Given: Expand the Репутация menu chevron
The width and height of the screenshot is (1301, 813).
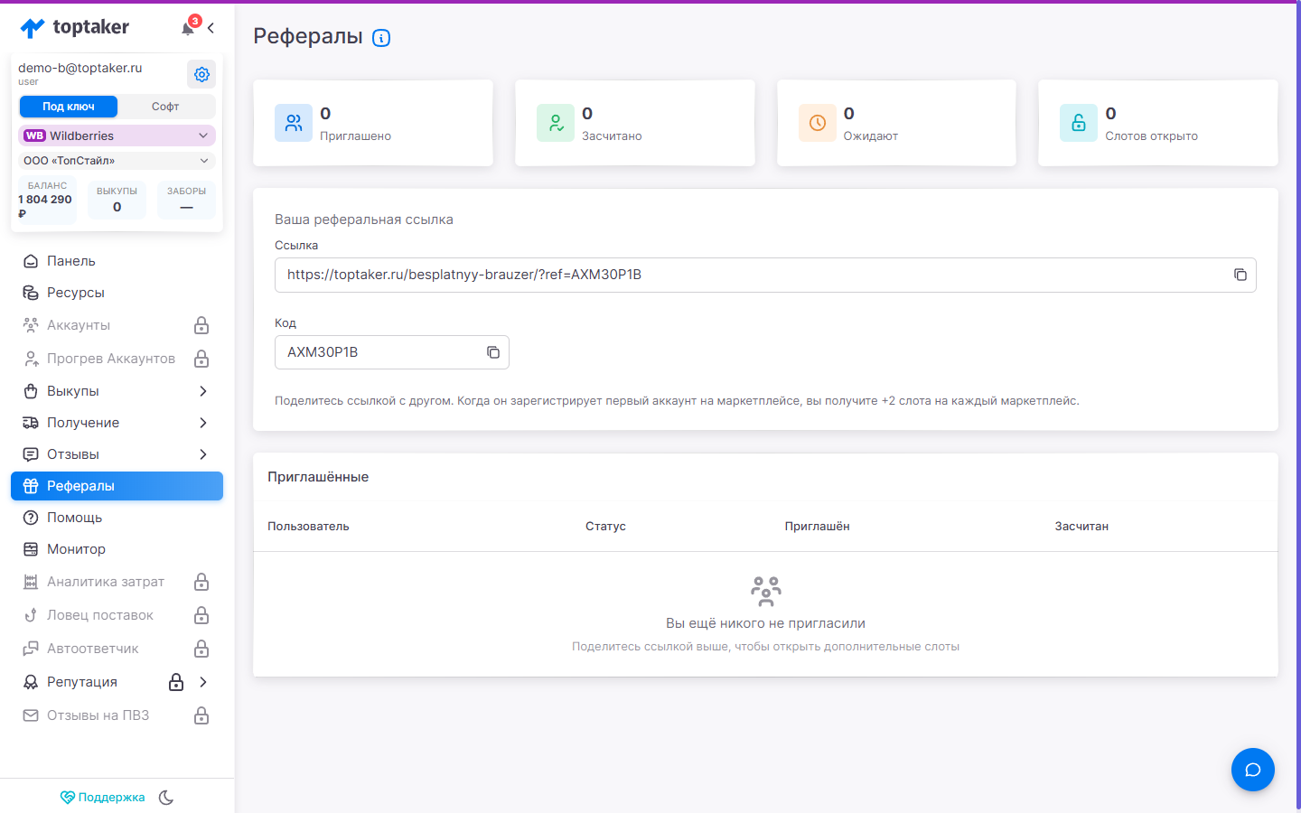Looking at the screenshot, I should click(203, 682).
